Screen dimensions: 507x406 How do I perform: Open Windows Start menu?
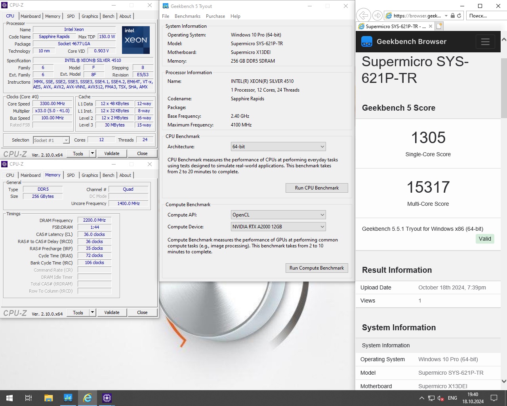pos(10,398)
